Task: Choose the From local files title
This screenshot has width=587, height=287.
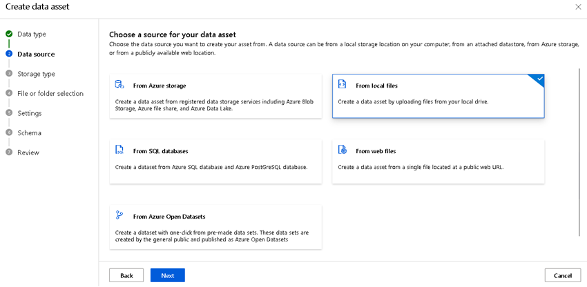Action: [x=376, y=86]
